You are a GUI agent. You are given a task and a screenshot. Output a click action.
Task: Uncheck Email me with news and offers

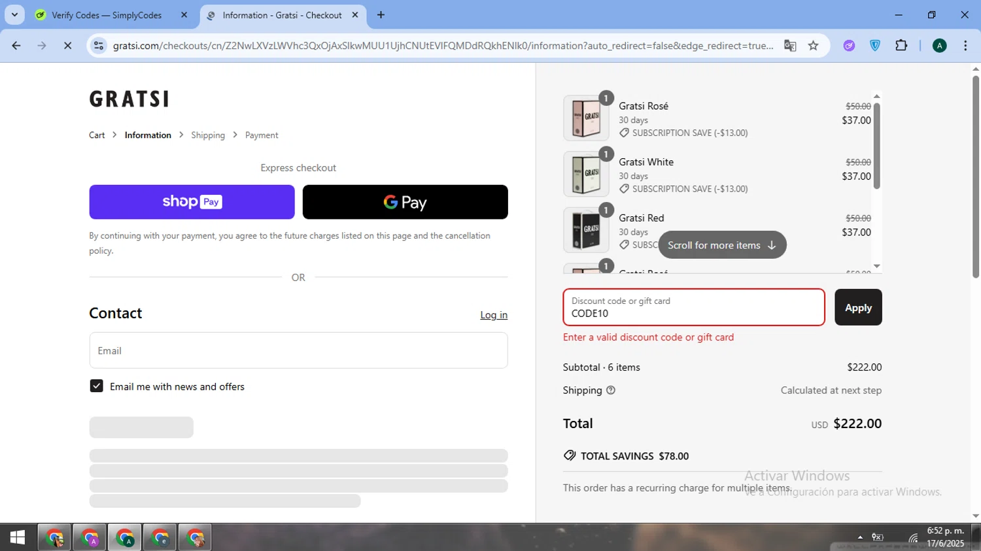point(96,386)
